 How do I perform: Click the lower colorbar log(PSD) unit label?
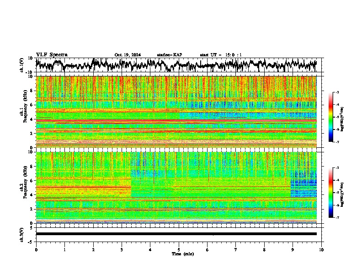342,194
